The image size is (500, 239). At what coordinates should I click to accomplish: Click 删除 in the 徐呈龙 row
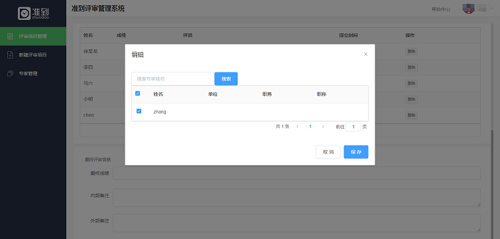pos(411,51)
